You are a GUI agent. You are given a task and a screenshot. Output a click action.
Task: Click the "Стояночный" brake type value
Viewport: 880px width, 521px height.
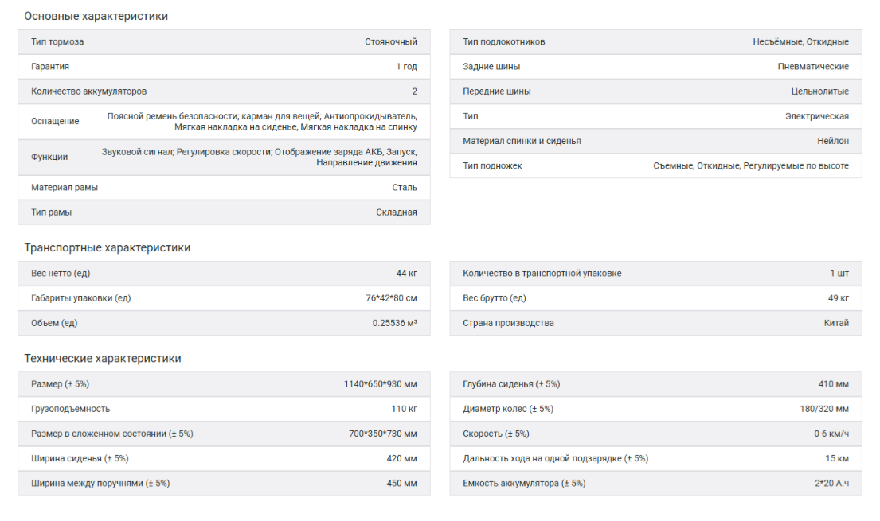pyautogui.click(x=391, y=41)
